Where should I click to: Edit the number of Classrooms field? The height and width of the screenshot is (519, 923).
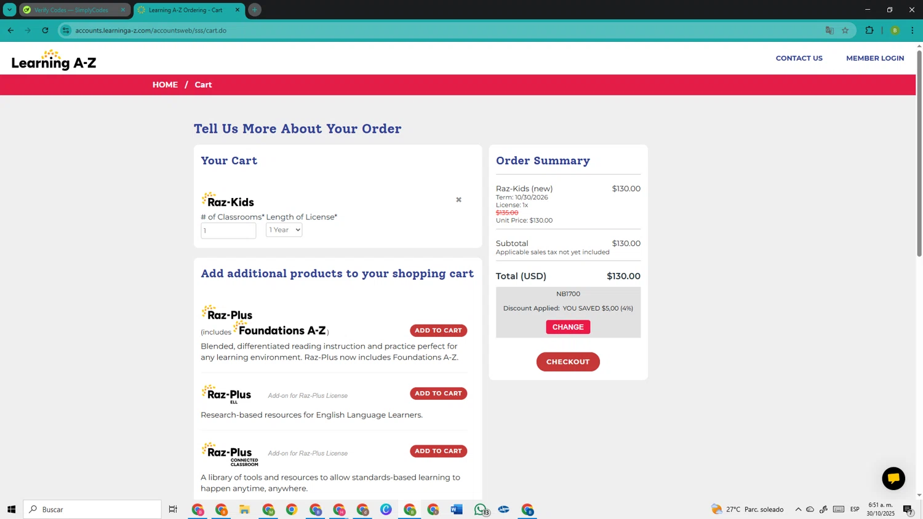228,231
